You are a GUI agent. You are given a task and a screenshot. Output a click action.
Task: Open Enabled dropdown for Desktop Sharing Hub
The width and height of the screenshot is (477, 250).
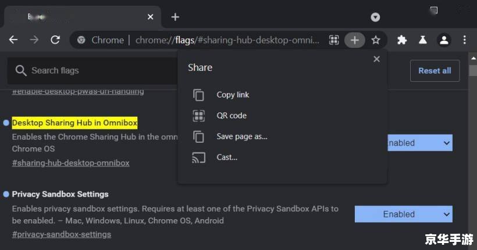pyautogui.click(x=420, y=143)
